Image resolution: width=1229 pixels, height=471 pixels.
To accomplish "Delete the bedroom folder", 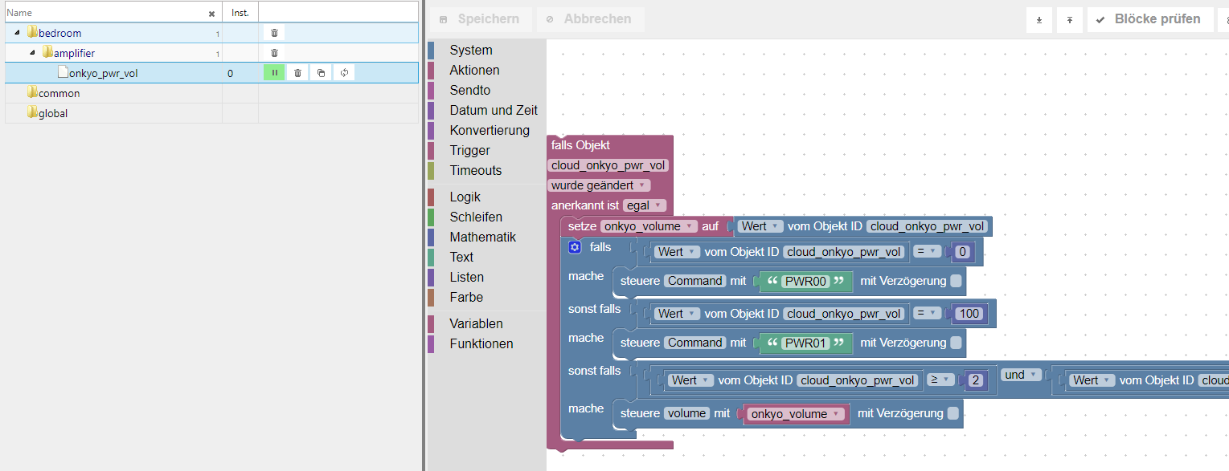I will [x=274, y=33].
